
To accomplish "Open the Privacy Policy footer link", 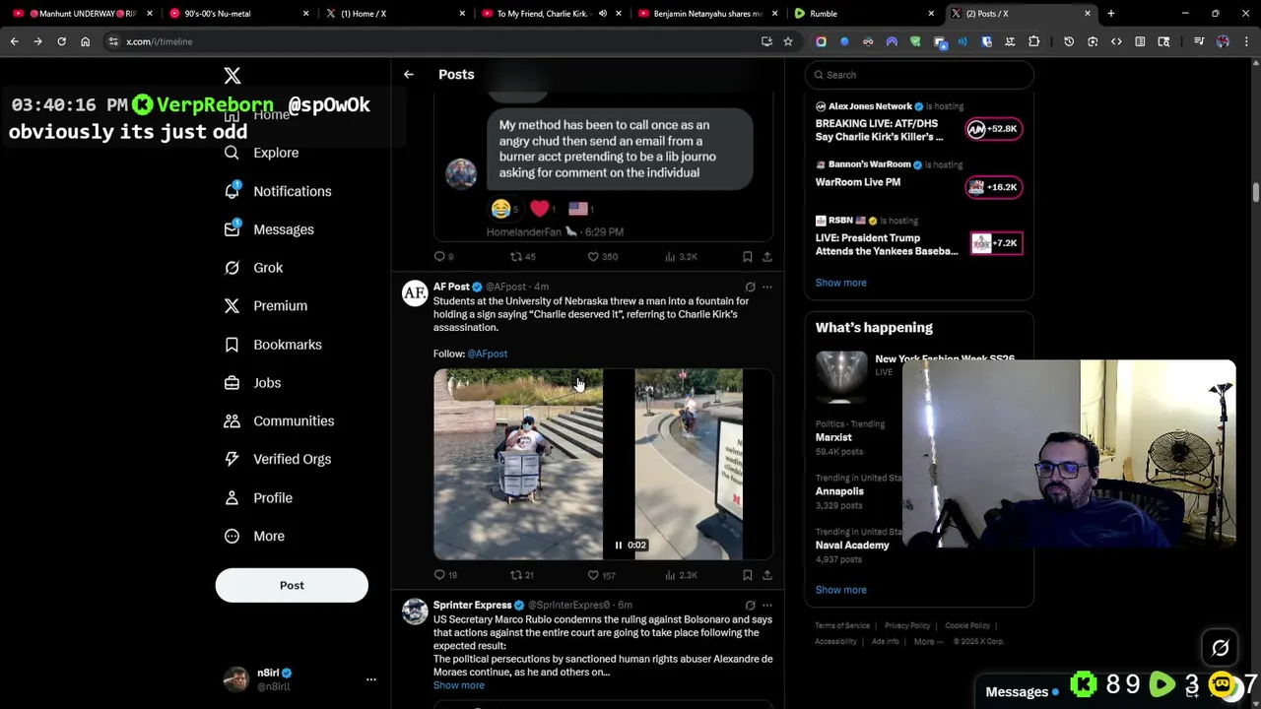I will coord(907,626).
